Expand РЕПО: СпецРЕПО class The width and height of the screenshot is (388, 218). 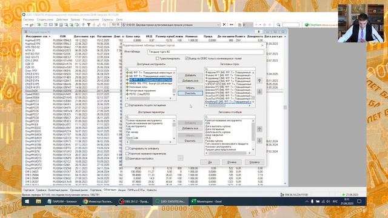(127, 94)
